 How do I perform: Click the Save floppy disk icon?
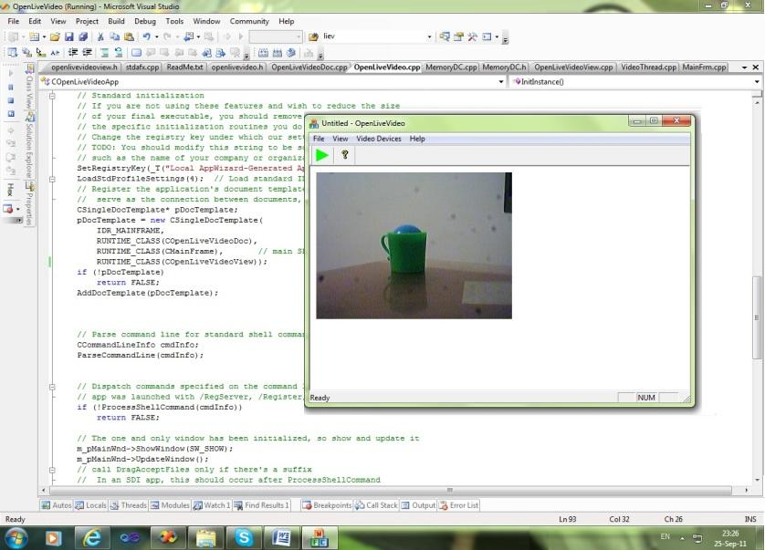click(x=68, y=36)
